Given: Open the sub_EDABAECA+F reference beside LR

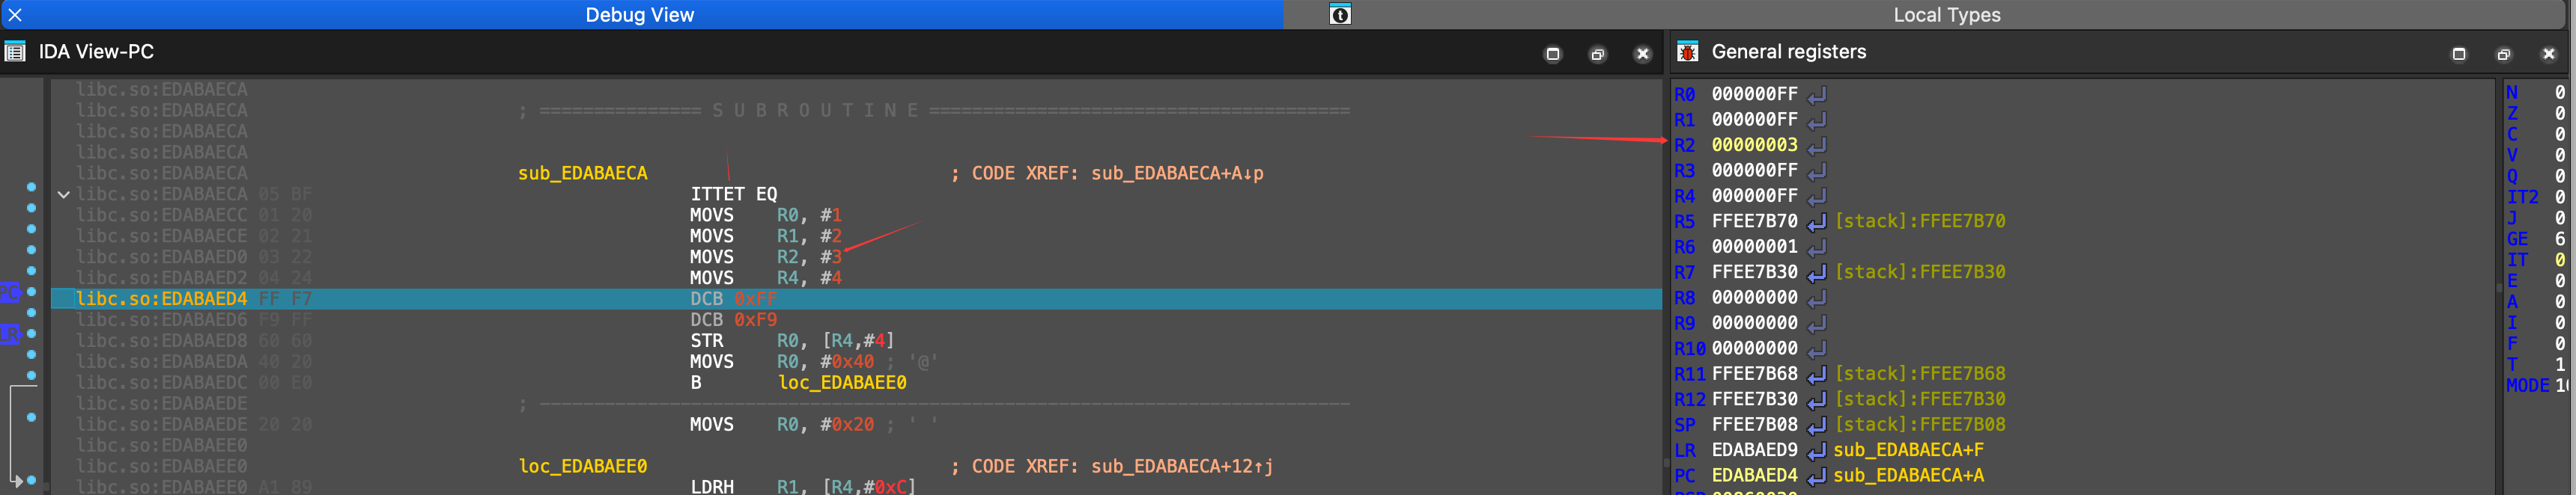Looking at the screenshot, I should (1907, 450).
